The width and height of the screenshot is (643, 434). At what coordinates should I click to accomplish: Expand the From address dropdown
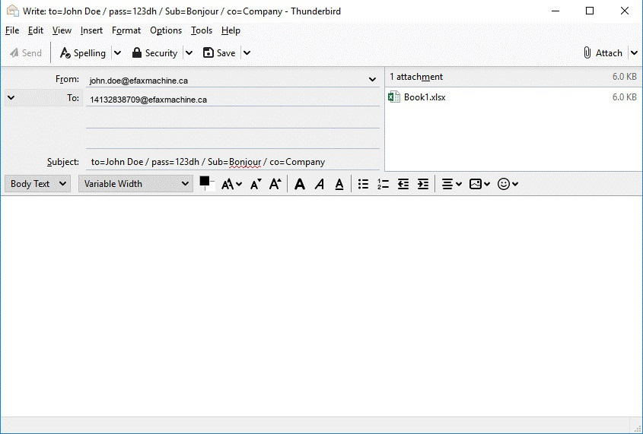coord(372,80)
